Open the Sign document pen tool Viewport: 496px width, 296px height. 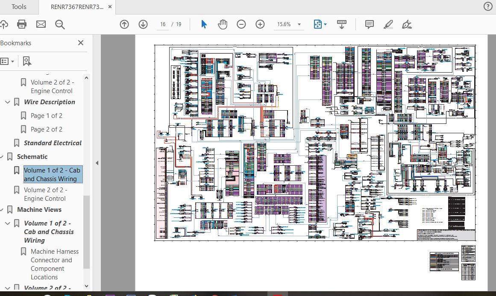407,24
